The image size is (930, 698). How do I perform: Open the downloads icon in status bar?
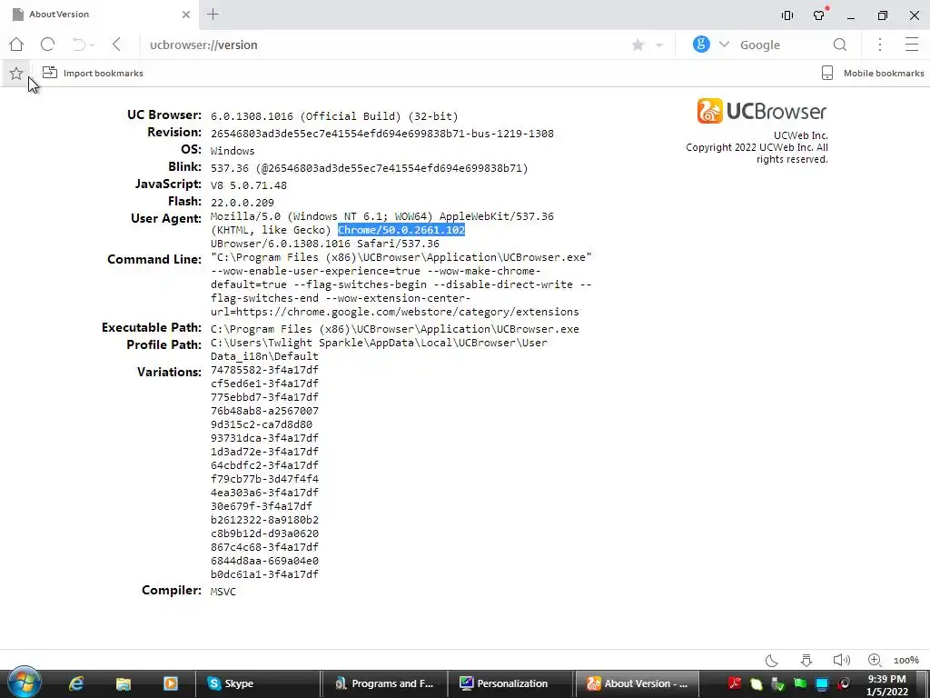pos(806,660)
